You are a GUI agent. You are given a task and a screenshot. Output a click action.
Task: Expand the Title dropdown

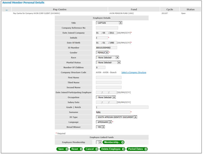[120, 23]
